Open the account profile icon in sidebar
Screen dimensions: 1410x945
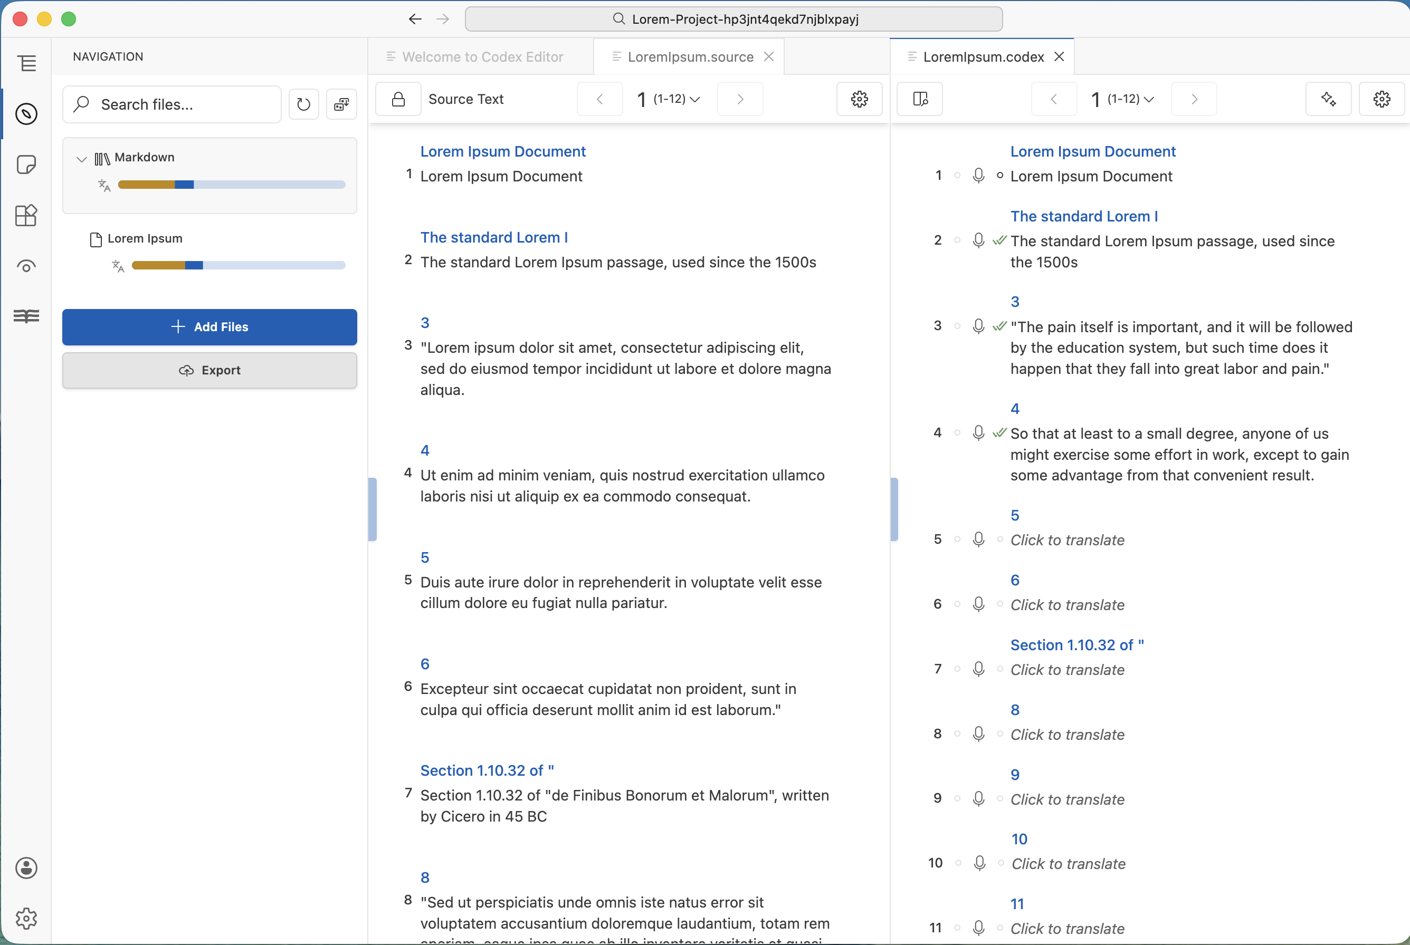coord(26,868)
